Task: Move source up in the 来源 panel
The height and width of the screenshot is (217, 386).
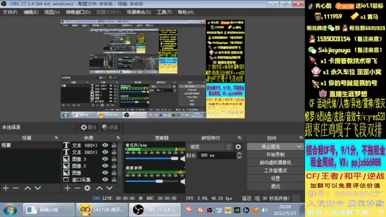Action: [x=99, y=188]
